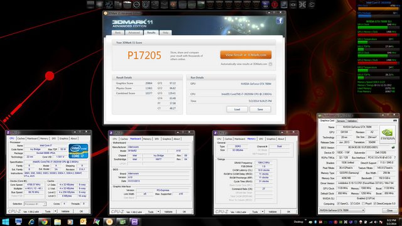This screenshot has width=402, height=226.
Task: Toggle automatically view results at 3DMark.com checkbox
Action: pos(270,64)
